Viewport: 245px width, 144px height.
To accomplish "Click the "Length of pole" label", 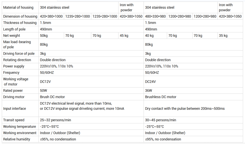I will [x=14, y=29].
